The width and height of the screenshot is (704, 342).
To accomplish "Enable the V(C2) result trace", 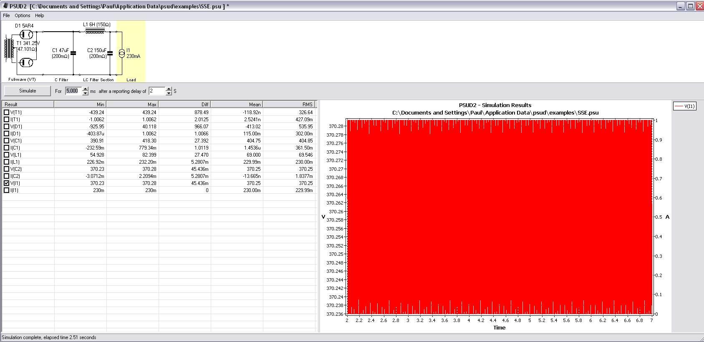I will coord(6,169).
